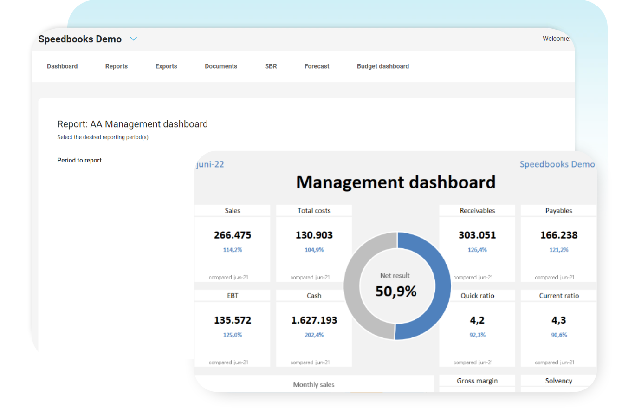Select the Current ratio card
This screenshot has width=635, height=415.
point(558,320)
